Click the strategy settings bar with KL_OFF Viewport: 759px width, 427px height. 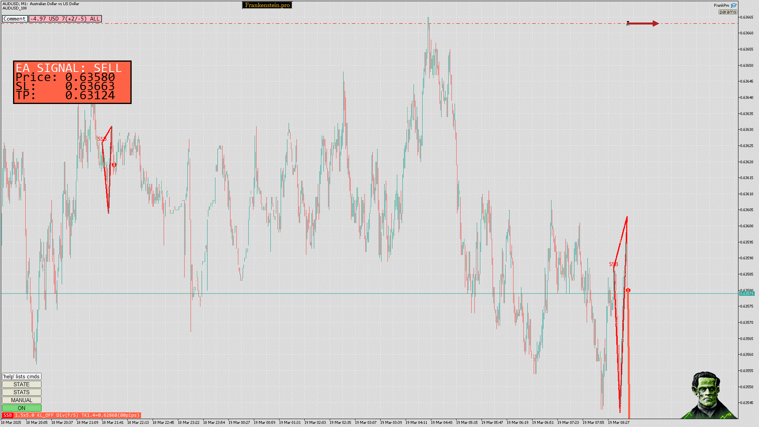point(77,415)
